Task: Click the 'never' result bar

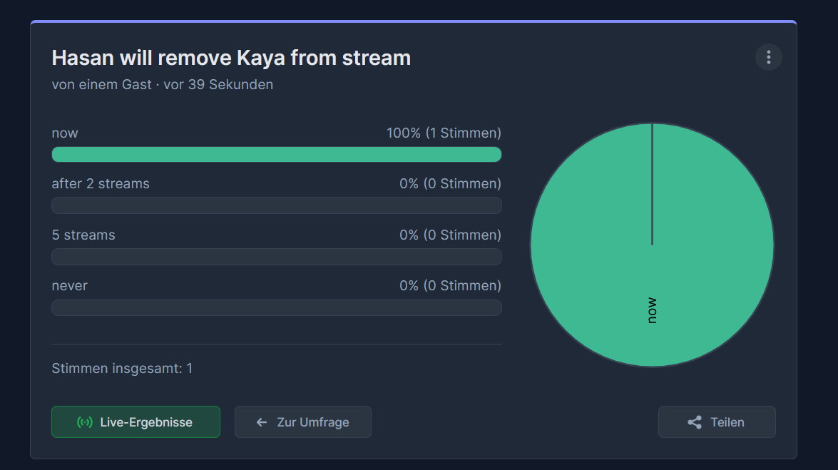Action: tap(276, 307)
